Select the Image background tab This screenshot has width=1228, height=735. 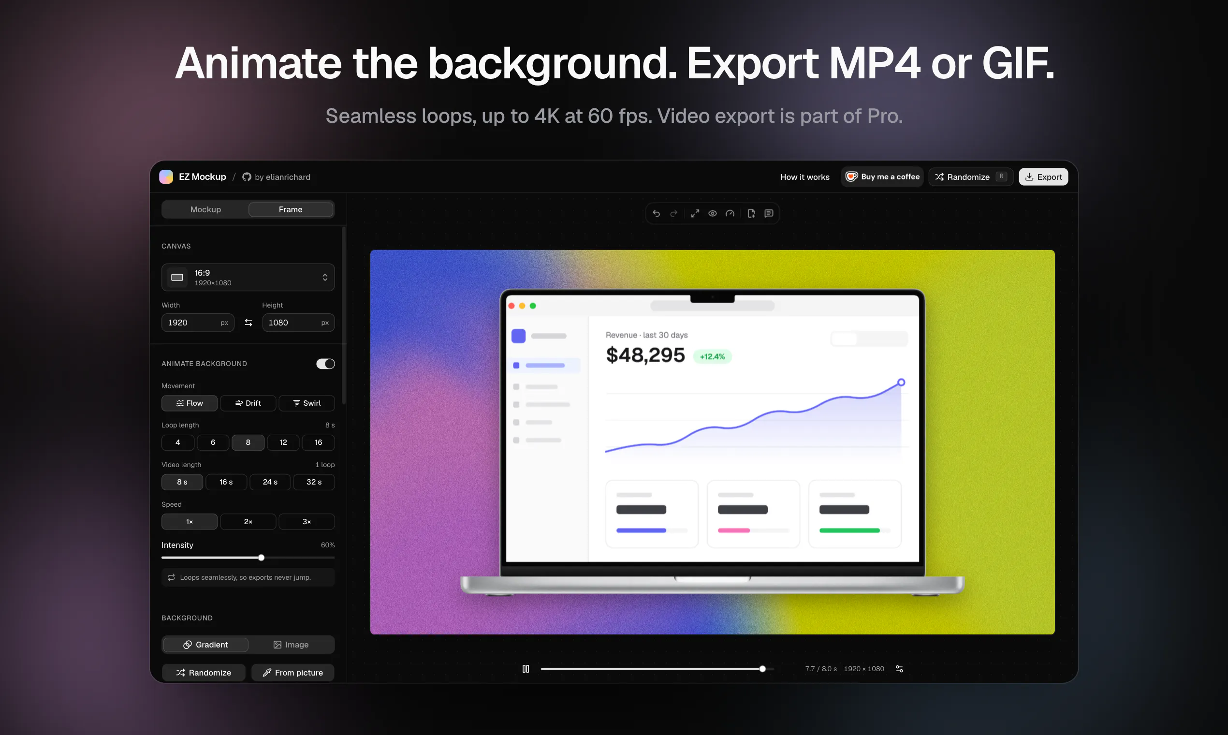click(x=291, y=645)
